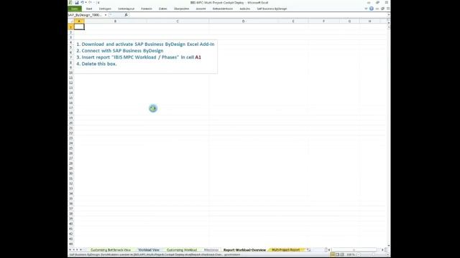This screenshot has width=460, height=258.
Task: Open the green Datei file tab
Action: (75, 9)
